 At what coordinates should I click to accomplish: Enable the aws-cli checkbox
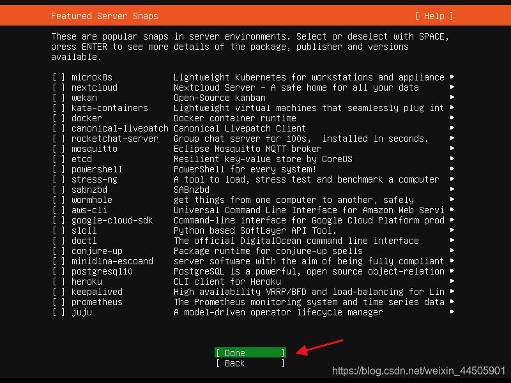[x=59, y=210]
